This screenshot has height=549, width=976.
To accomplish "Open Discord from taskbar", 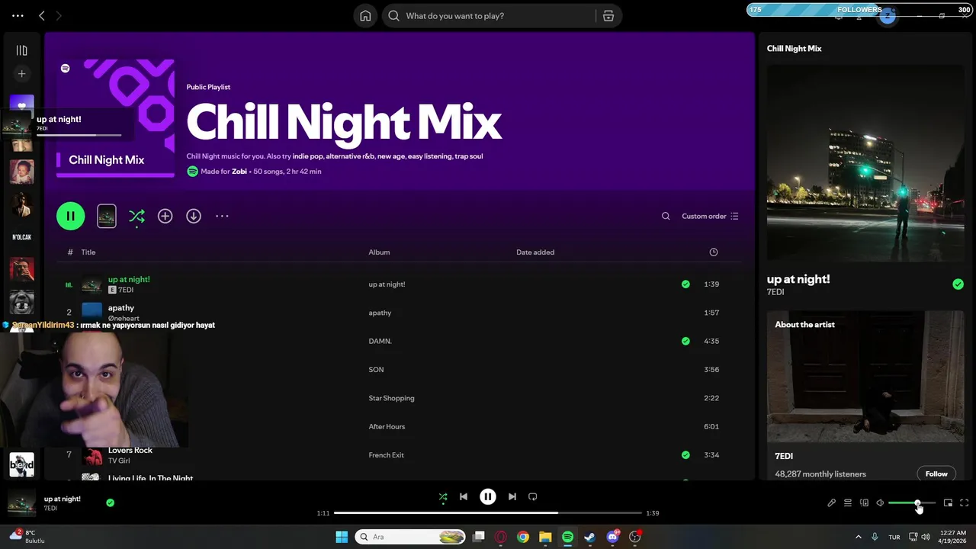I will pyautogui.click(x=612, y=537).
